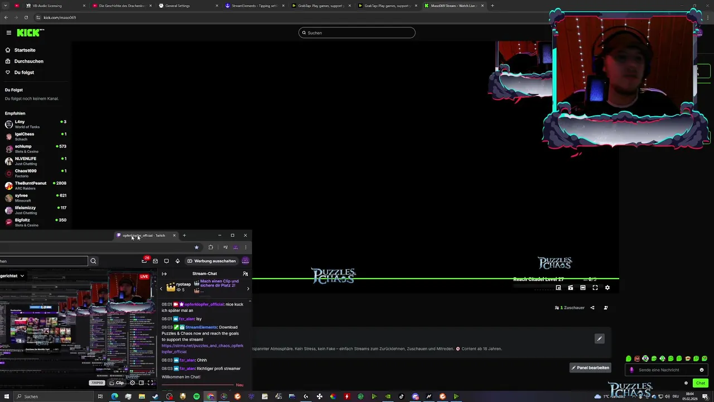The height and width of the screenshot is (402, 714).
Task: Open Twitch profile avatar menu
Action: (x=245, y=261)
